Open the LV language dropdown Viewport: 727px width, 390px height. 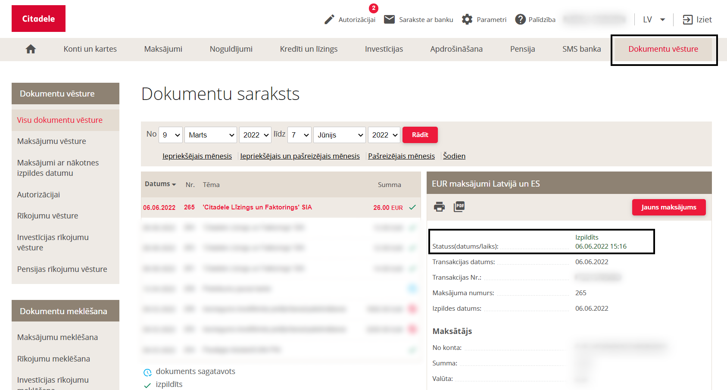[654, 19]
